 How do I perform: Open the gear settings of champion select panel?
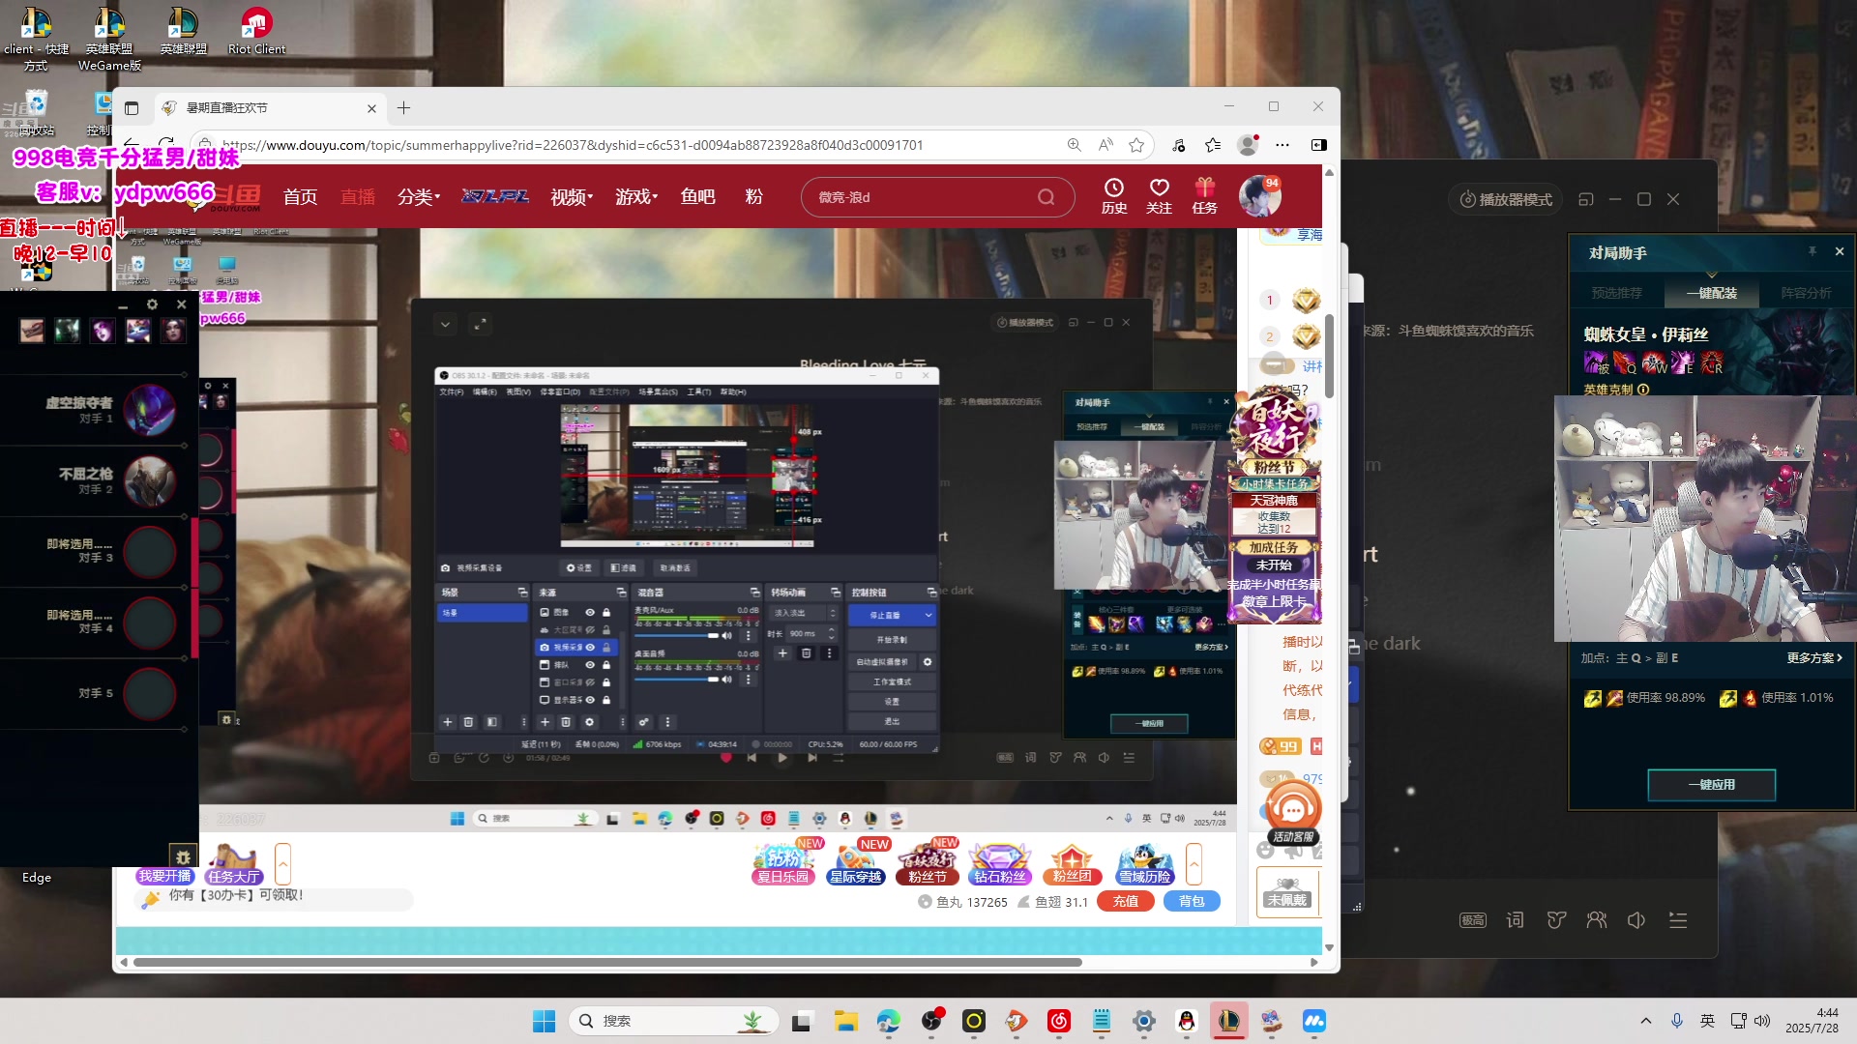(152, 304)
